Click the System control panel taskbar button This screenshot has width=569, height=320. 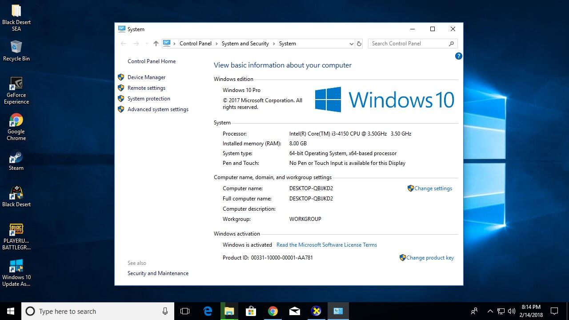tap(338, 311)
